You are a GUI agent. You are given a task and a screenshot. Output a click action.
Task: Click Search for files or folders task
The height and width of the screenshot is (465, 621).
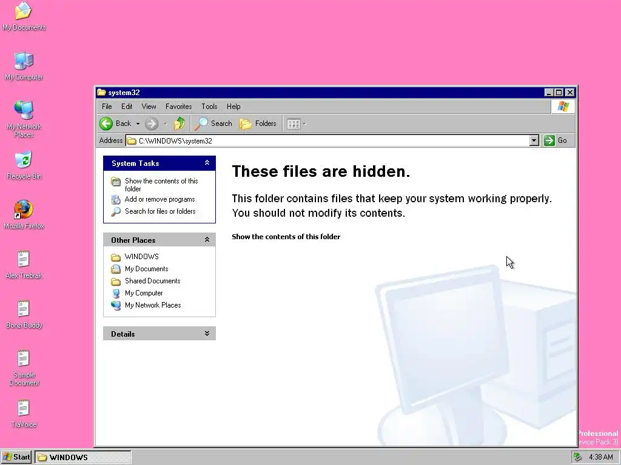(x=153, y=211)
